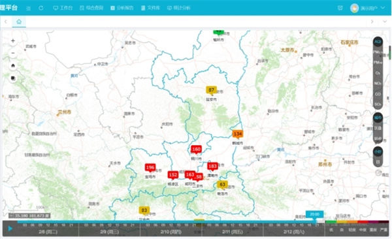
Task: Click the 196 AQI marker for 宝鸡市
Action: pos(150,168)
